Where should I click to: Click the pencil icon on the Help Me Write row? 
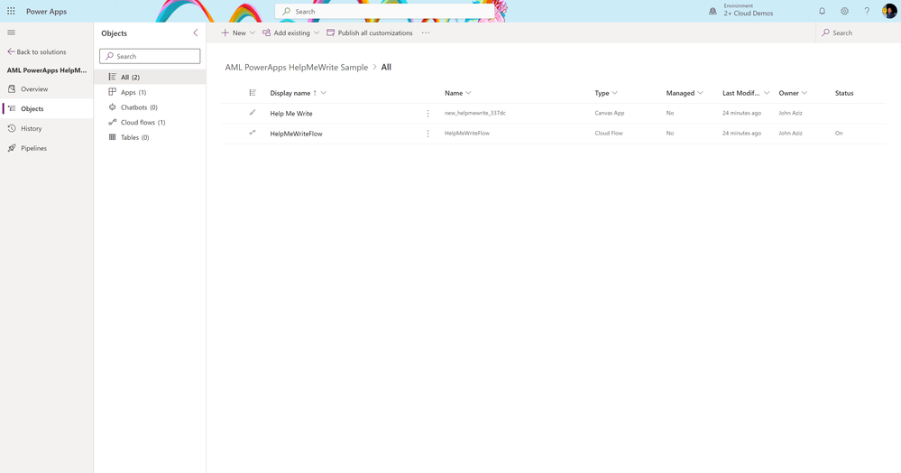click(x=253, y=113)
